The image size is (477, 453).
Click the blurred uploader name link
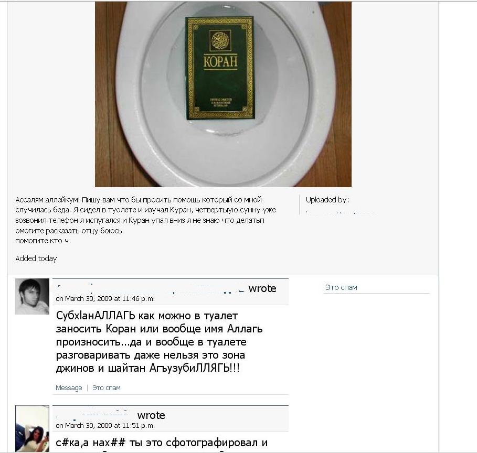341,213
